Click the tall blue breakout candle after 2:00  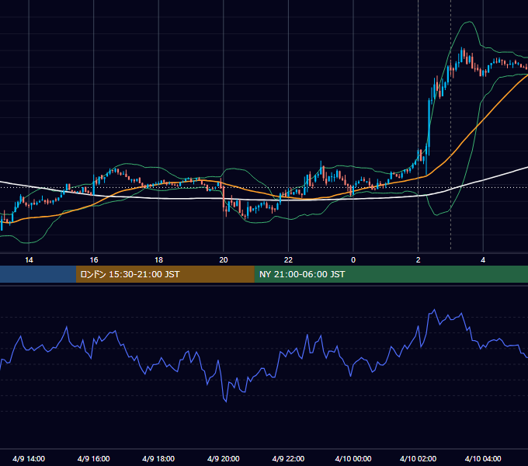pos(429,123)
